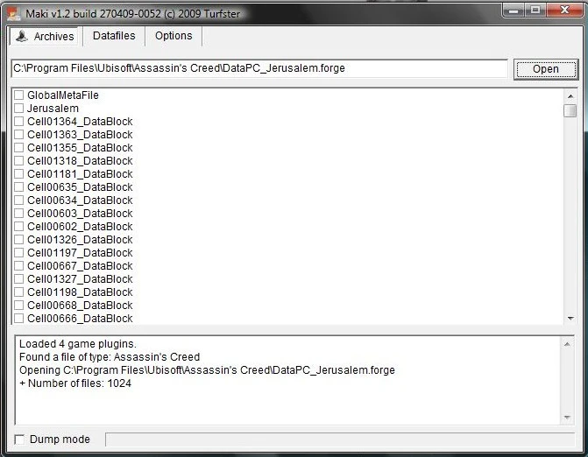
Task: Click the 'Found a file of type' log line
Action: [x=110, y=357]
